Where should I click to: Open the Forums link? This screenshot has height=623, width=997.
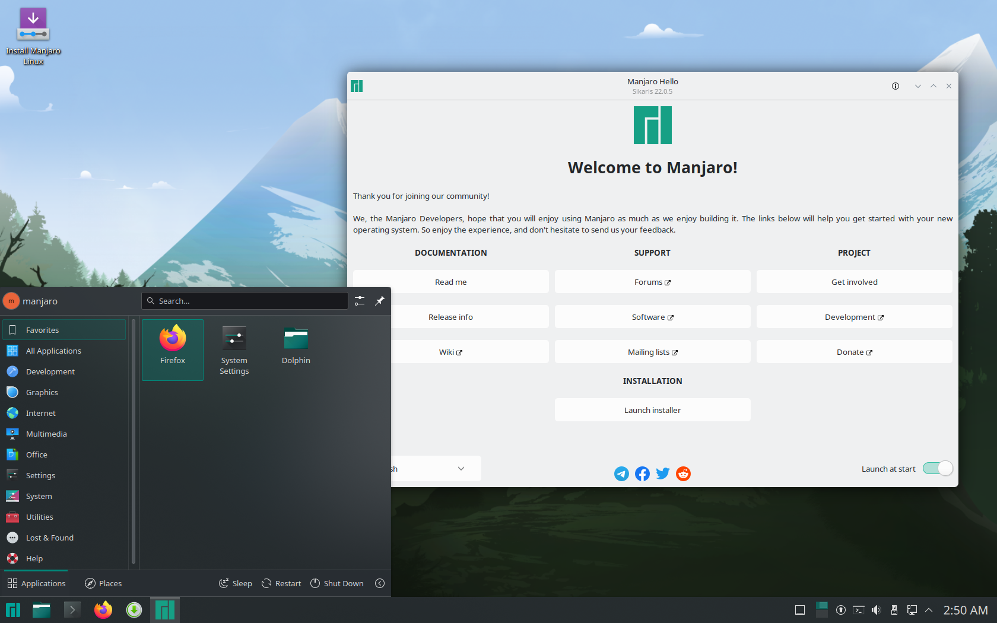(x=652, y=282)
